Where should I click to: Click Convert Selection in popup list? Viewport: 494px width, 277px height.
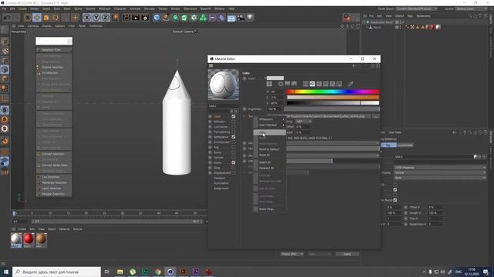(53, 154)
